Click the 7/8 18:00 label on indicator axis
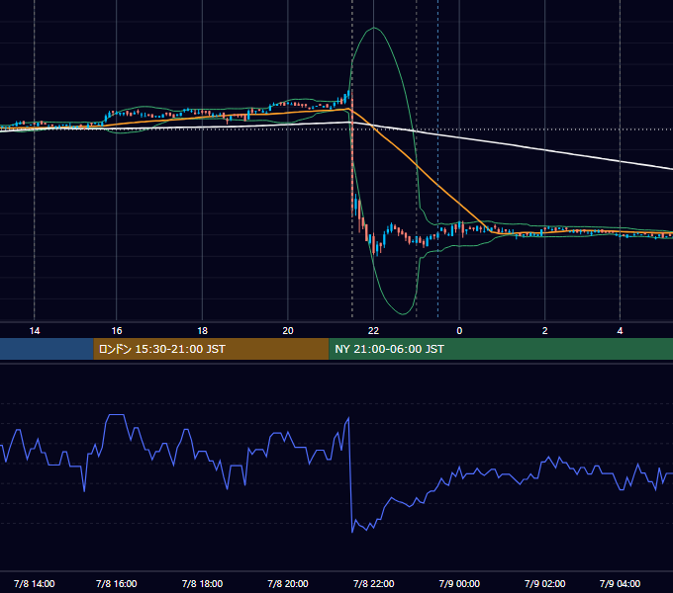 click(202, 583)
